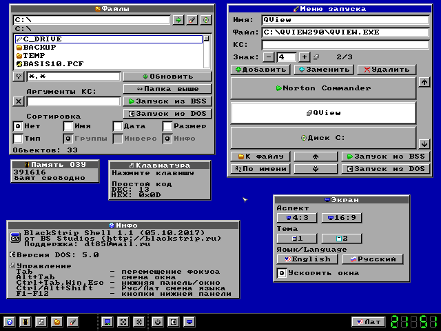441x331 pixels.
Task: Open the BACKUP folder in file list
Action: click(x=109, y=48)
